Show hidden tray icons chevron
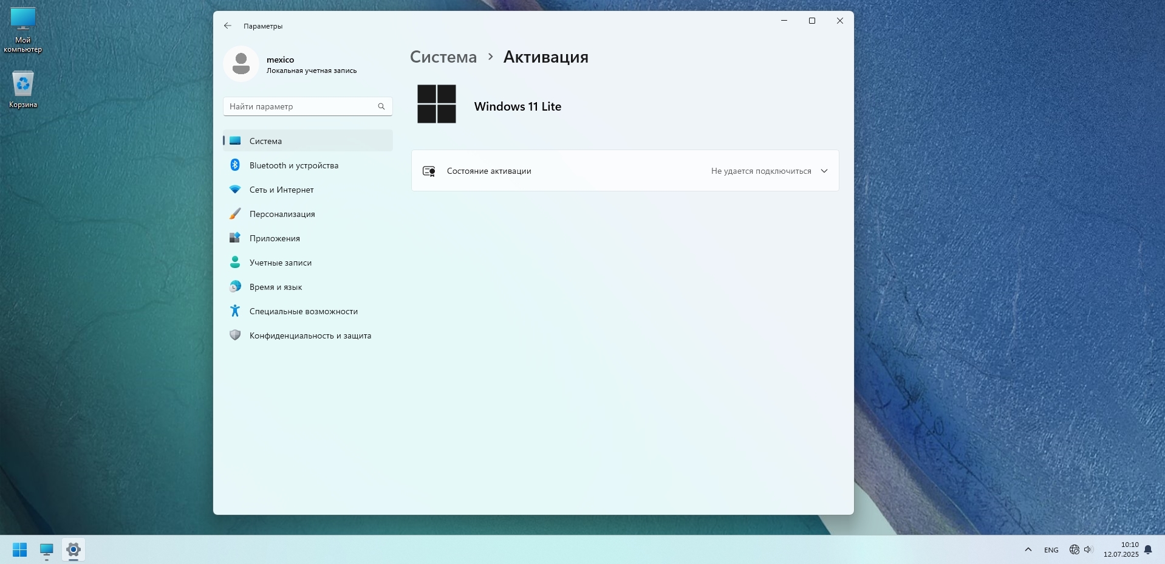1165x564 pixels. [x=1028, y=549]
